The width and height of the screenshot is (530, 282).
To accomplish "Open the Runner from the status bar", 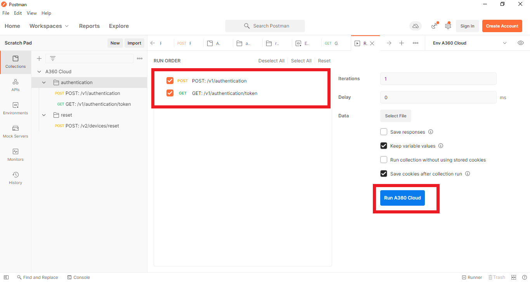I will tap(472, 277).
